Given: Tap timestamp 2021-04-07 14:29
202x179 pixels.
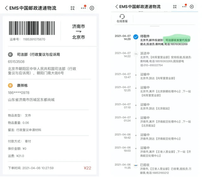Looking at the screenshot, I should click(123, 38).
